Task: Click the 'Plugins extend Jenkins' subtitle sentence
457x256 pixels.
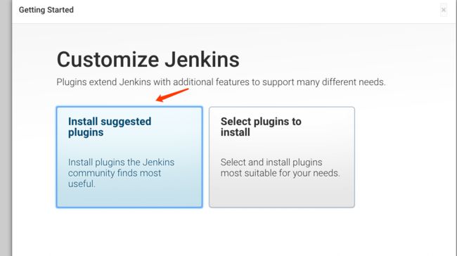Action: click(221, 82)
